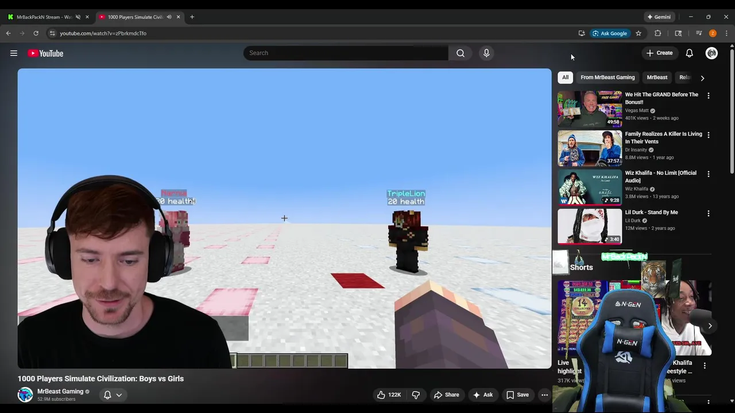Open the Chrome three-dot menu
The height and width of the screenshot is (413, 735).
[726, 33]
